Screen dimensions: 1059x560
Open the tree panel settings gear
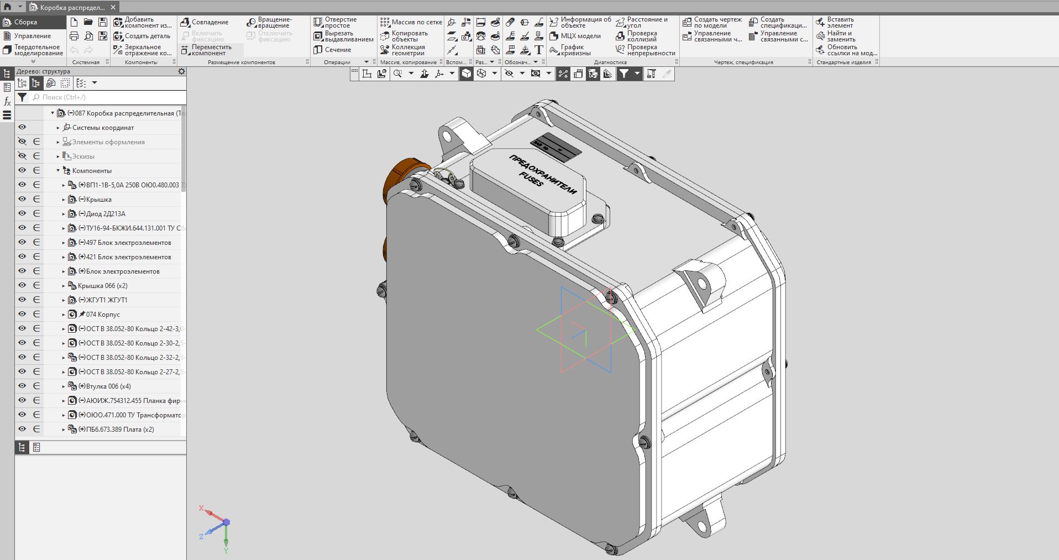coord(181,71)
